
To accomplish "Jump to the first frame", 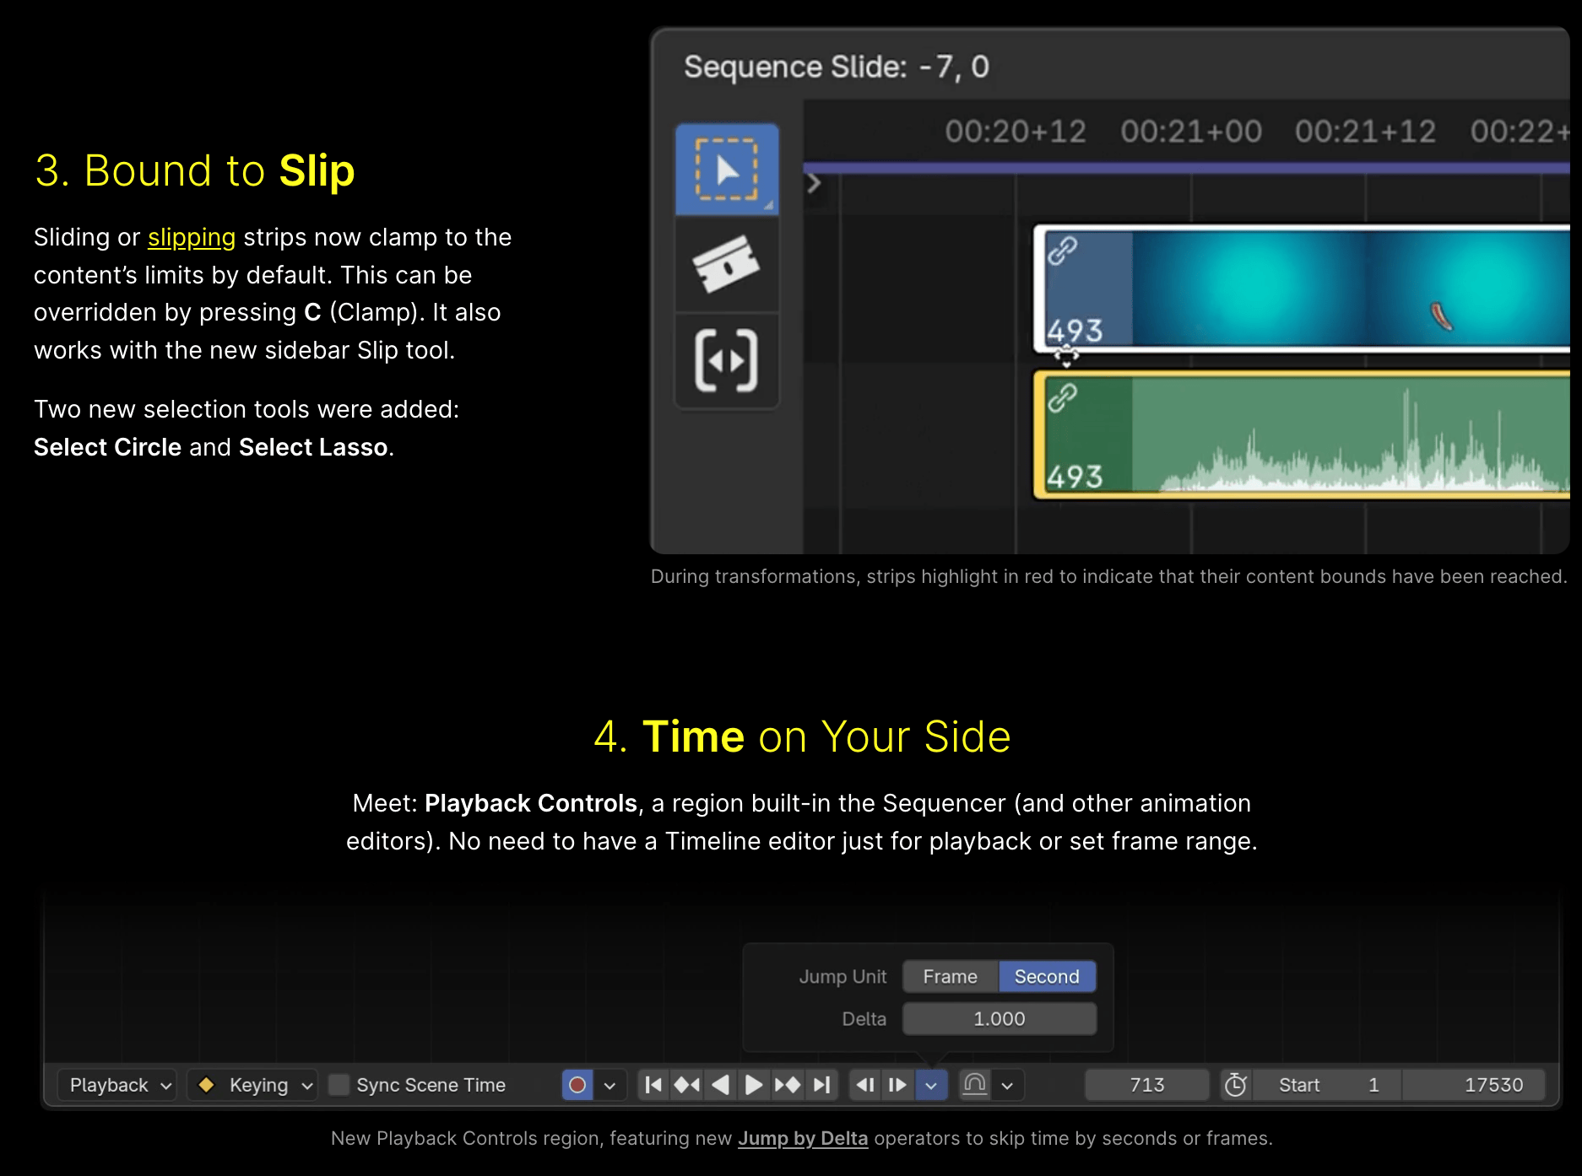I will (653, 1085).
